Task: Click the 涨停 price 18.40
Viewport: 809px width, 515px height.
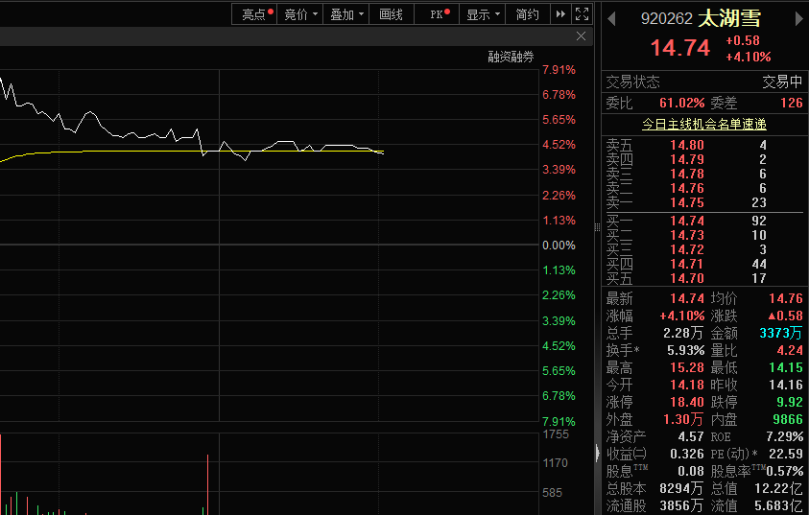Action: click(687, 403)
